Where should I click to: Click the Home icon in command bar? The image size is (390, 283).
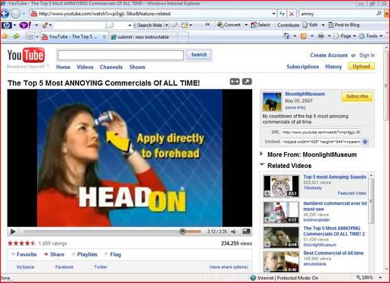click(287, 36)
